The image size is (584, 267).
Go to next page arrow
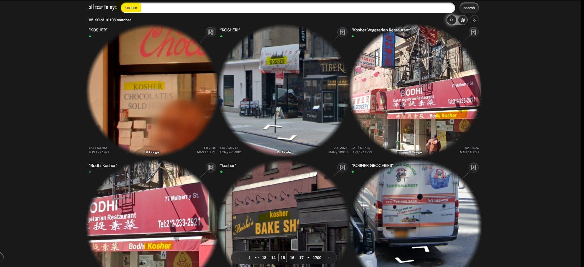click(328, 258)
